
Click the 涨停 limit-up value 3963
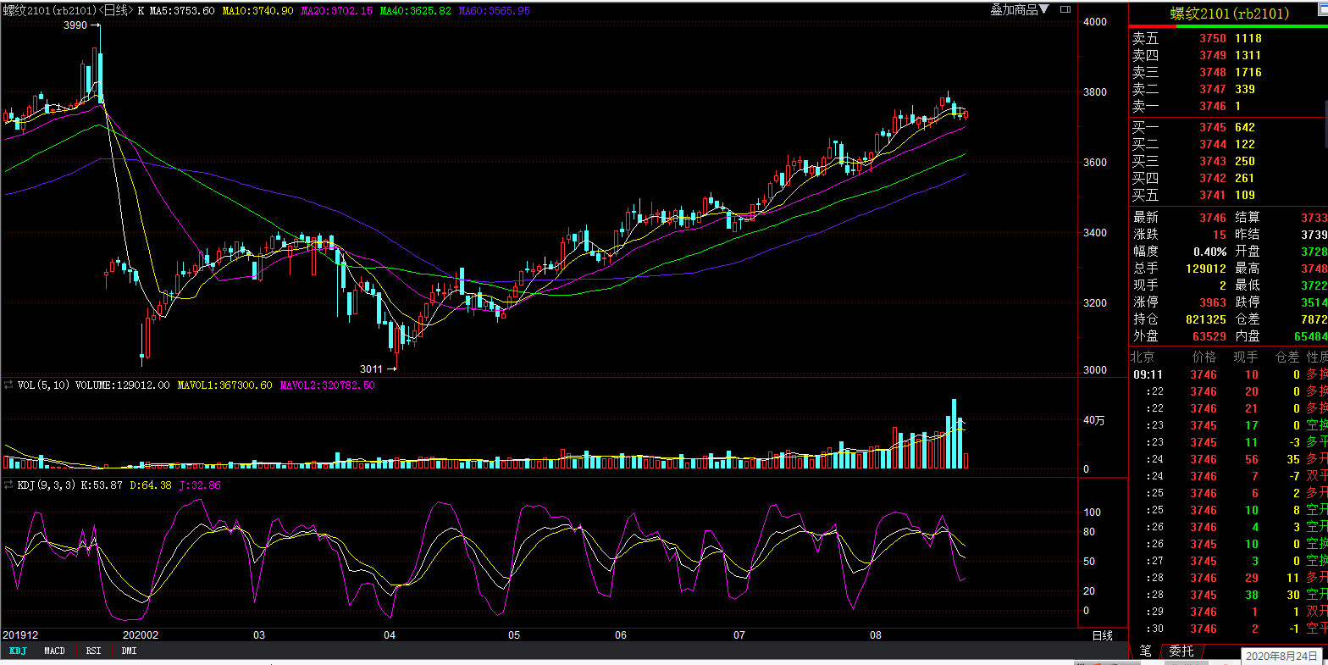[x=1212, y=302]
